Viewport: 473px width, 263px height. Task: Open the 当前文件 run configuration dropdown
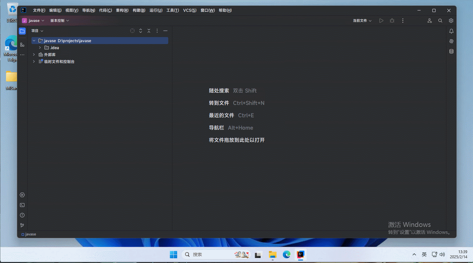click(x=362, y=21)
